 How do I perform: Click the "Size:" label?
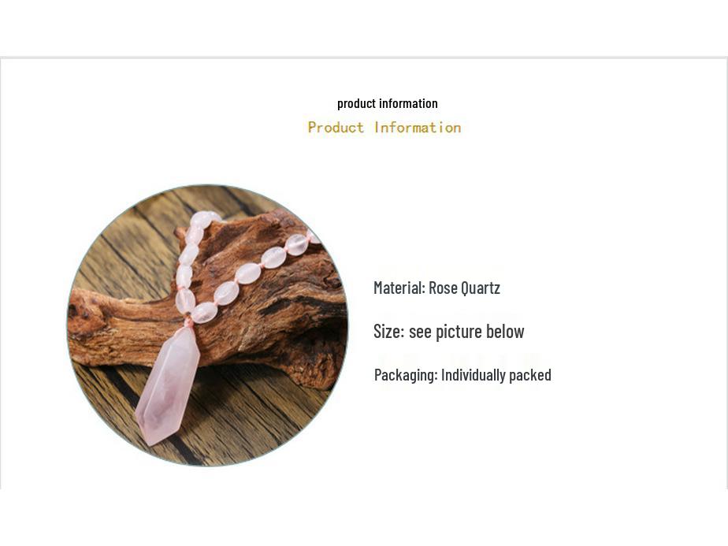click(x=389, y=332)
